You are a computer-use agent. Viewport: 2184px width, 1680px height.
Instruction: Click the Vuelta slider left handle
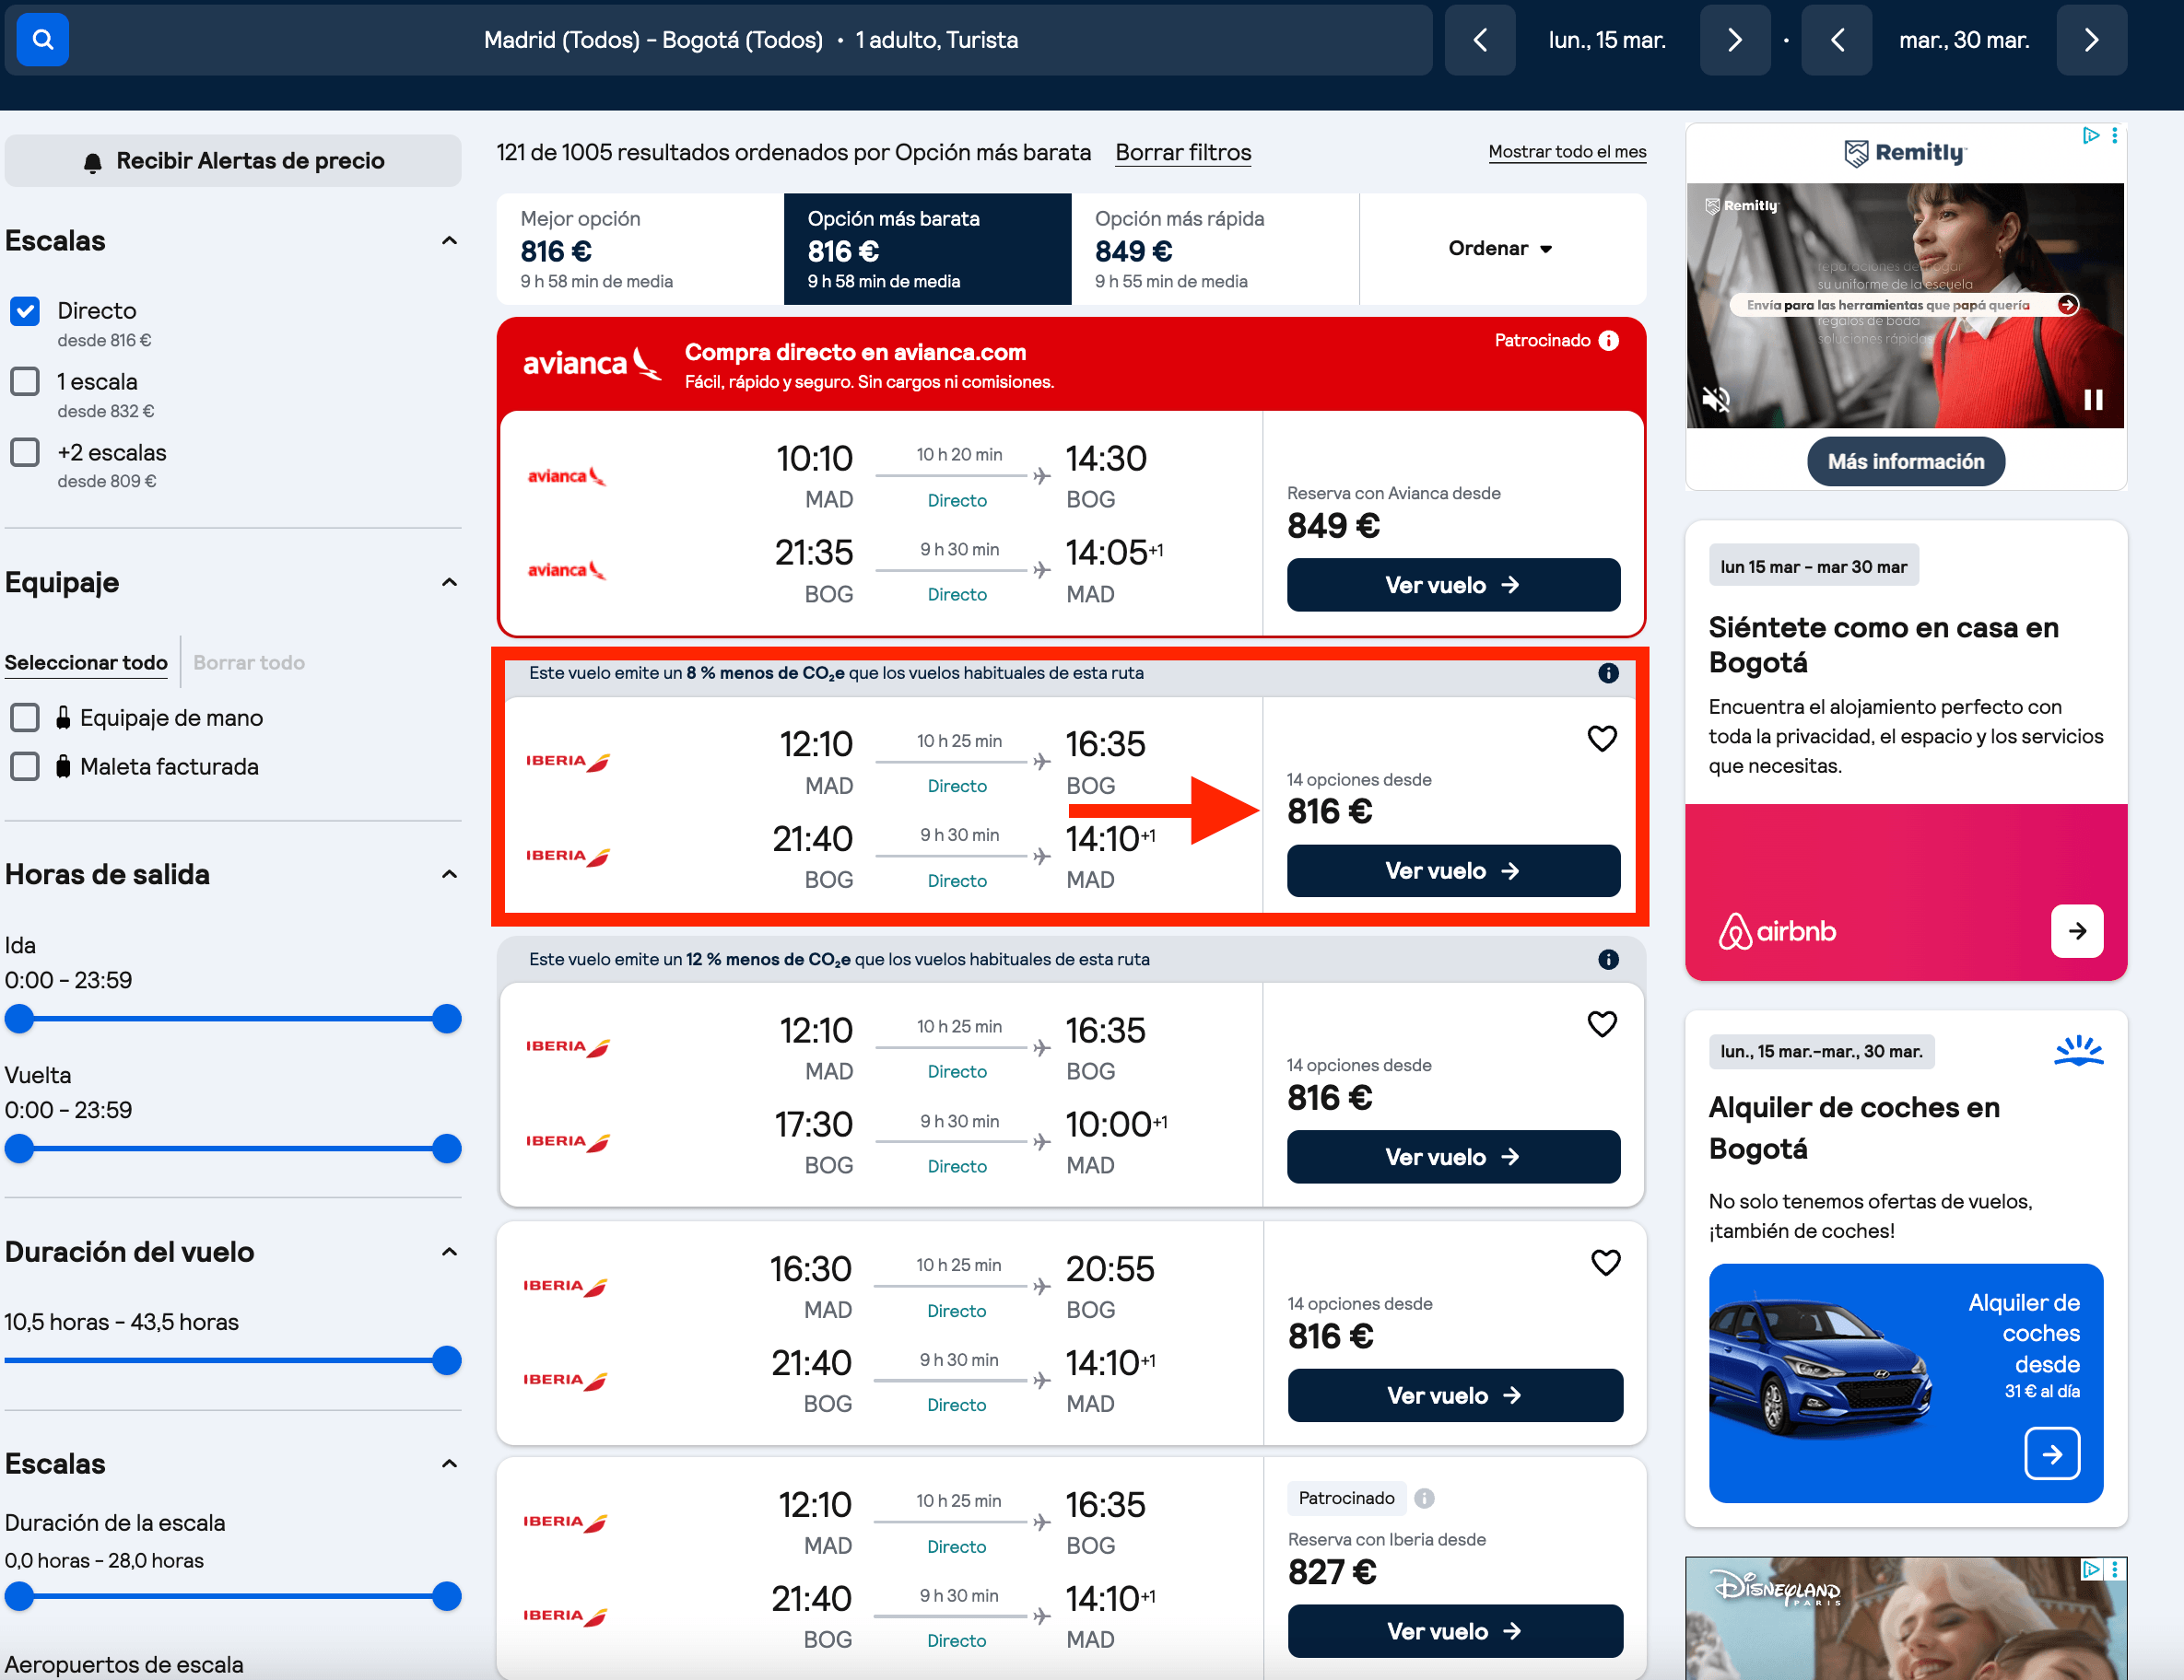tap(20, 1149)
